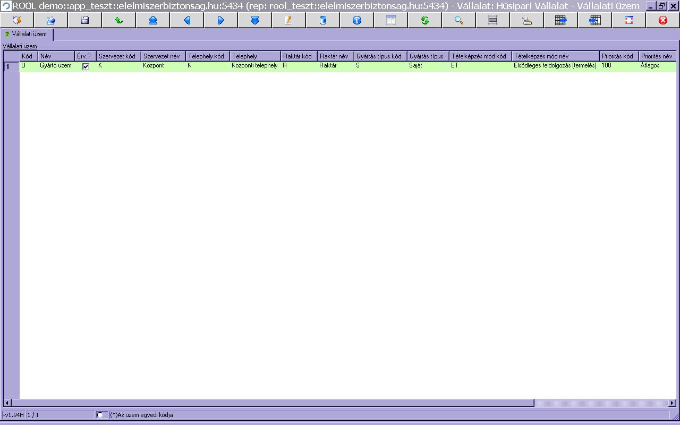This screenshot has height=425, width=680.
Task: Click the horizontal scrollbar right arrow
Action: tap(673, 403)
